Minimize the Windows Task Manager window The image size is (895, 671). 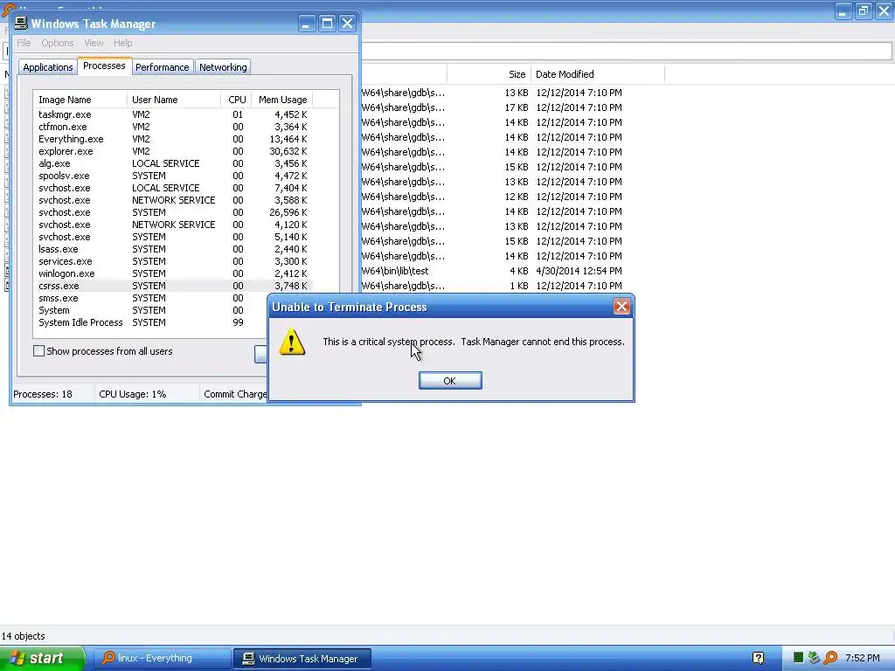tap(307, 24)
